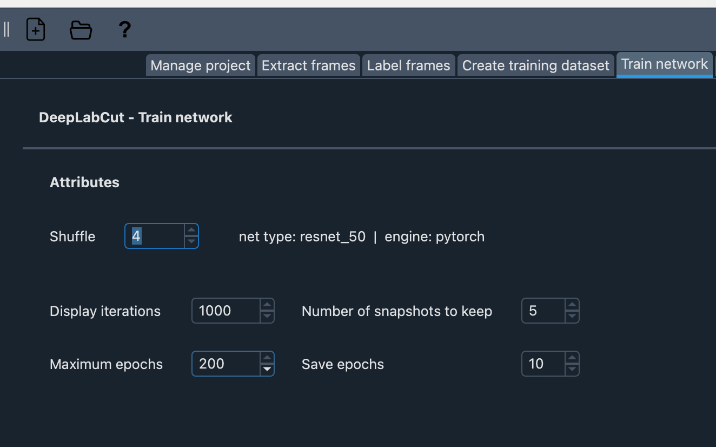Switch to Manage project tab
The image size is (716, 447).
[x=201, y=65]
